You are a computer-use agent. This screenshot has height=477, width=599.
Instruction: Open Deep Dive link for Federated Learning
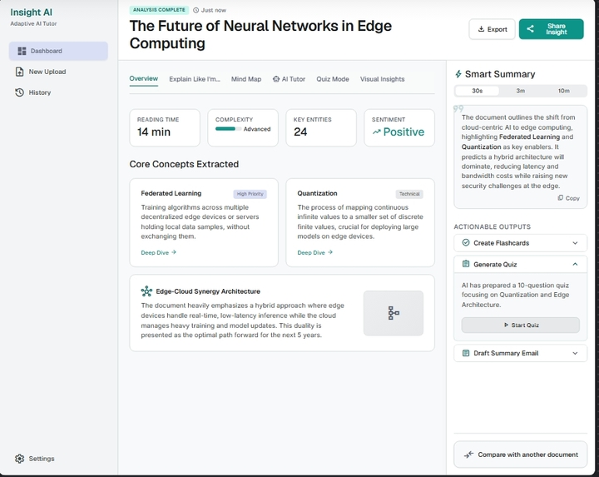pyautogui.click(x=158, y=252)
